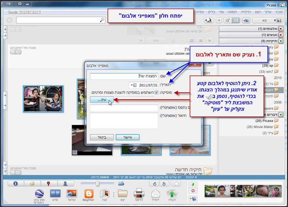
Task: Open the places panel with the red pin icon
Action: tap(48, 183)
